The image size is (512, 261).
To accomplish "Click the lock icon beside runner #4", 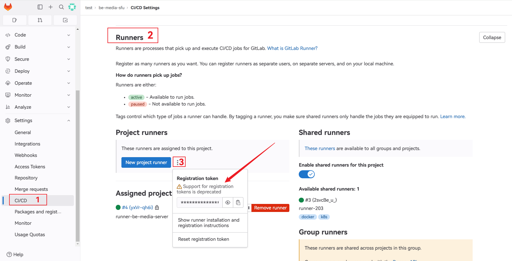I will pos(157,207).
